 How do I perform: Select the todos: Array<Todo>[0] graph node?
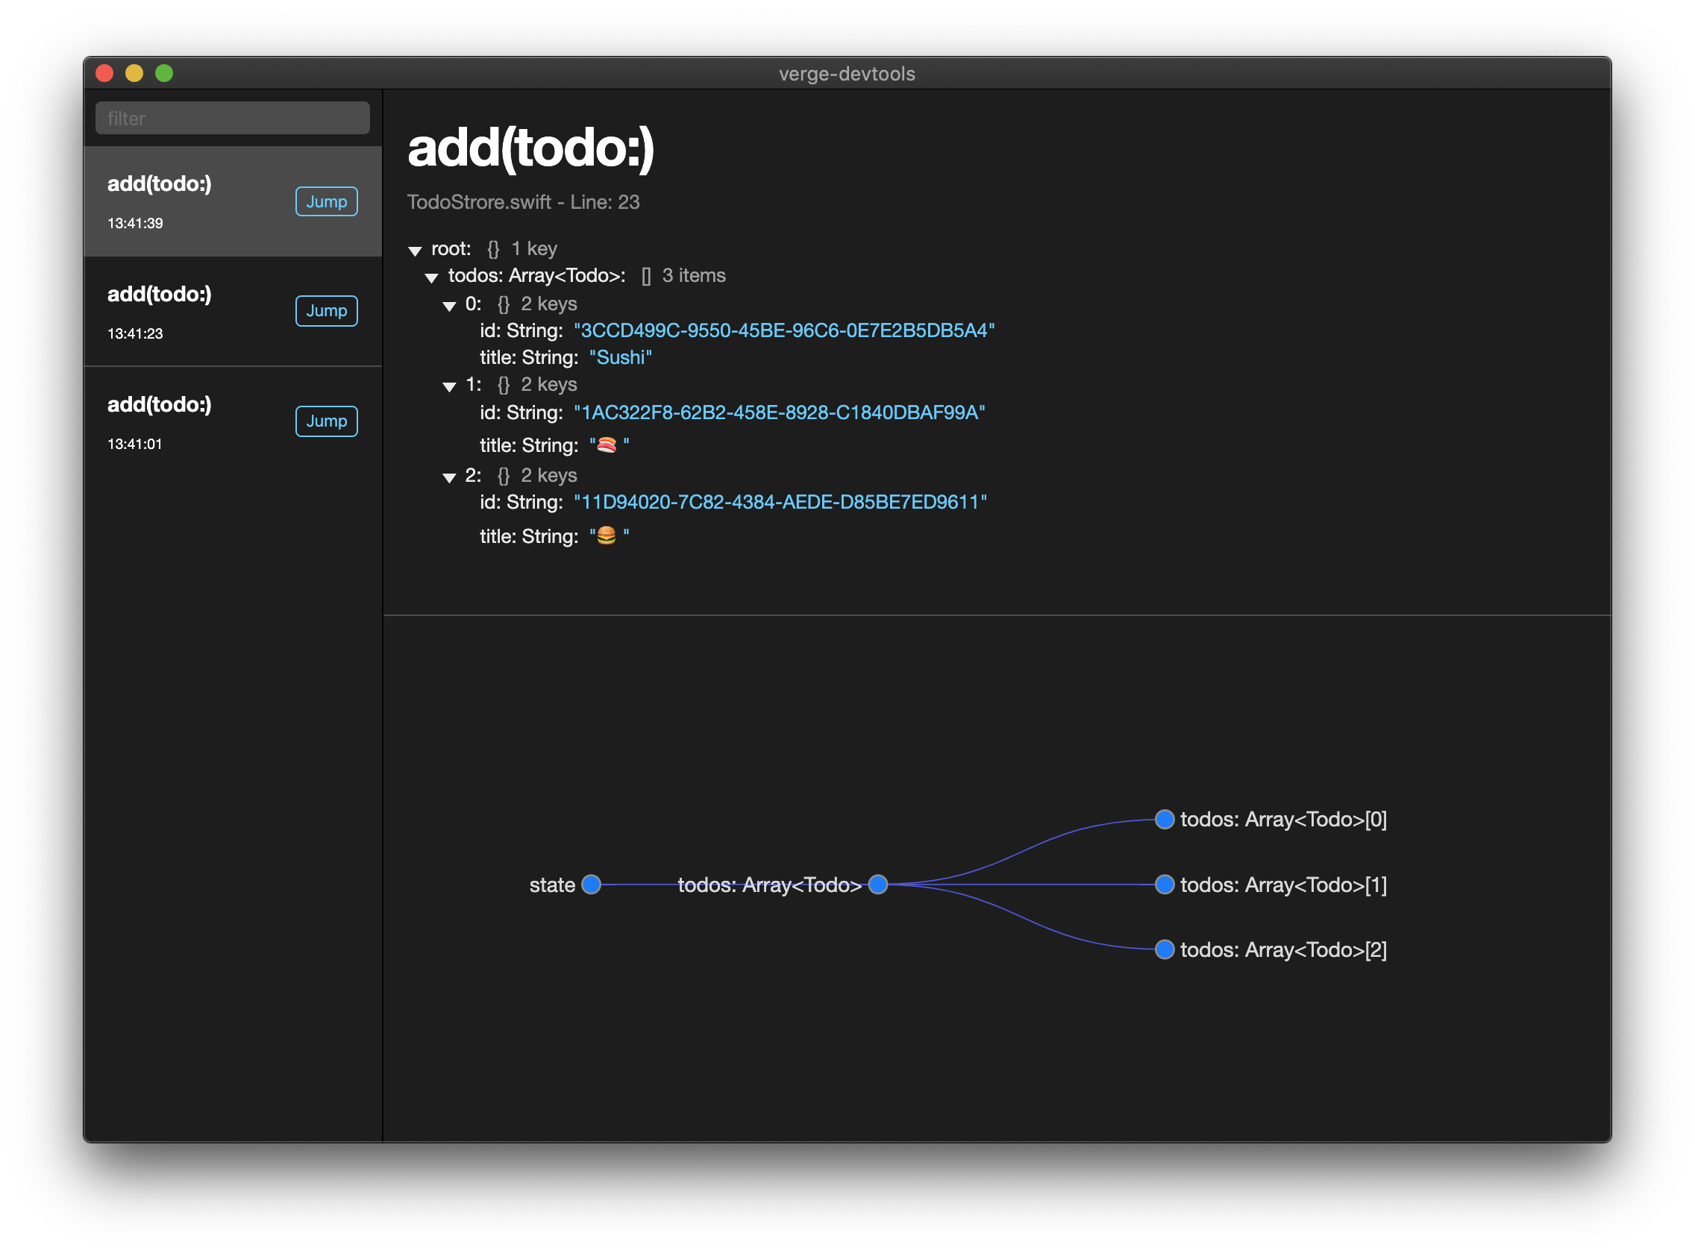[x=1165, y=819]
